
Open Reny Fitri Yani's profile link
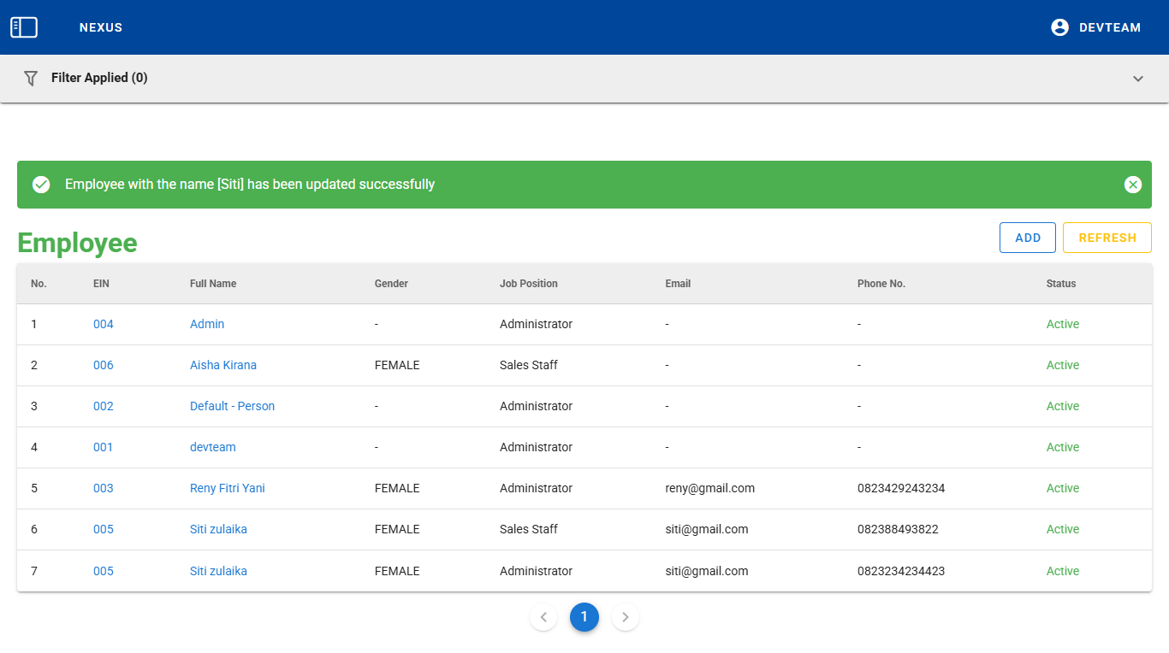[227, 488]
